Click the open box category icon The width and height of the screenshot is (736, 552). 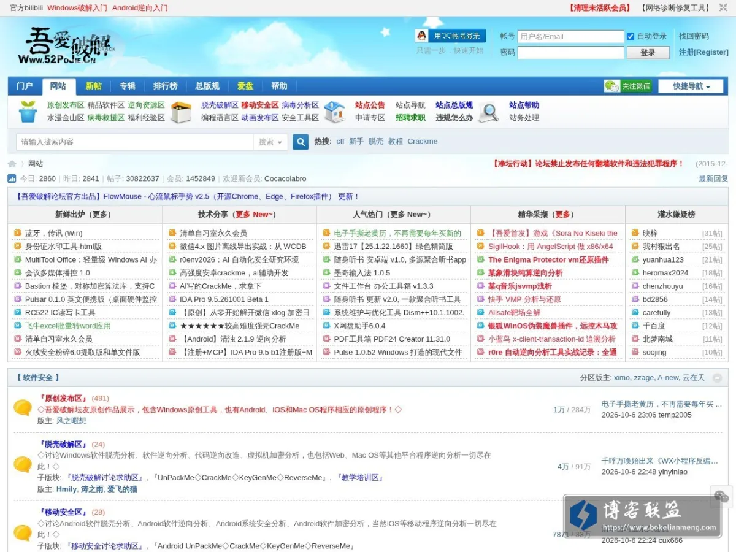(182, 112)
